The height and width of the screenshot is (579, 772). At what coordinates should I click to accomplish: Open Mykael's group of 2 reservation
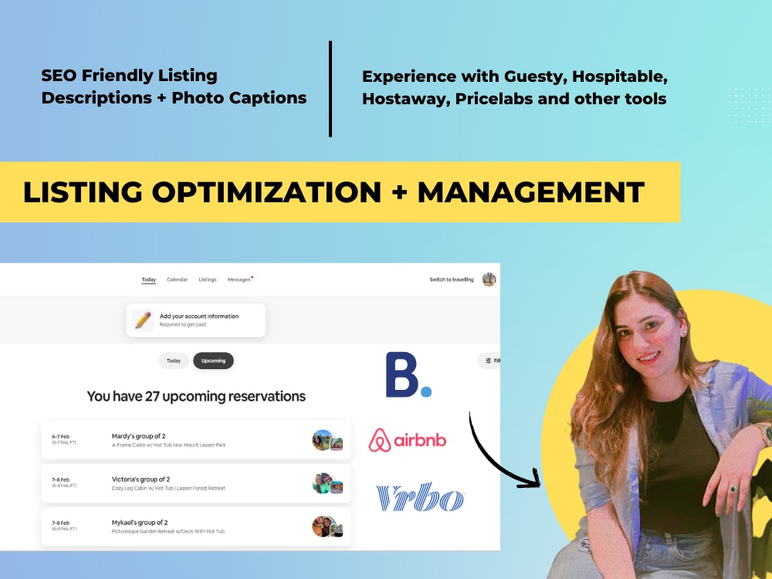point(196,527)
